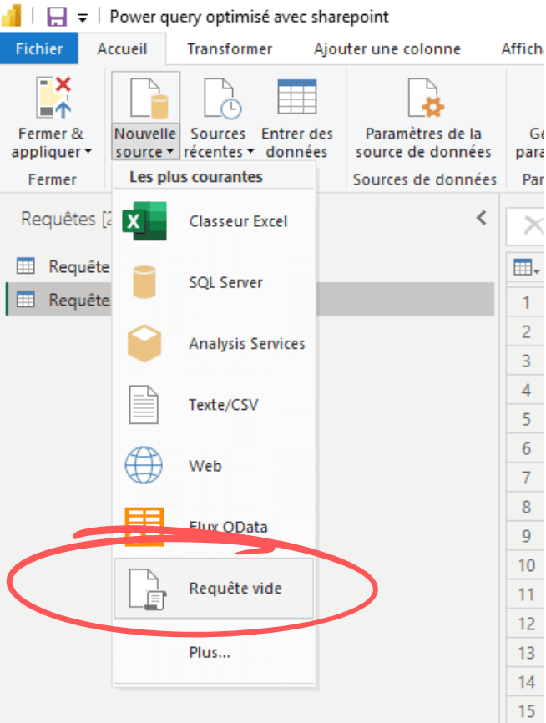
Task: Click the Entrer des données table icon
Action: click(296, 99)
